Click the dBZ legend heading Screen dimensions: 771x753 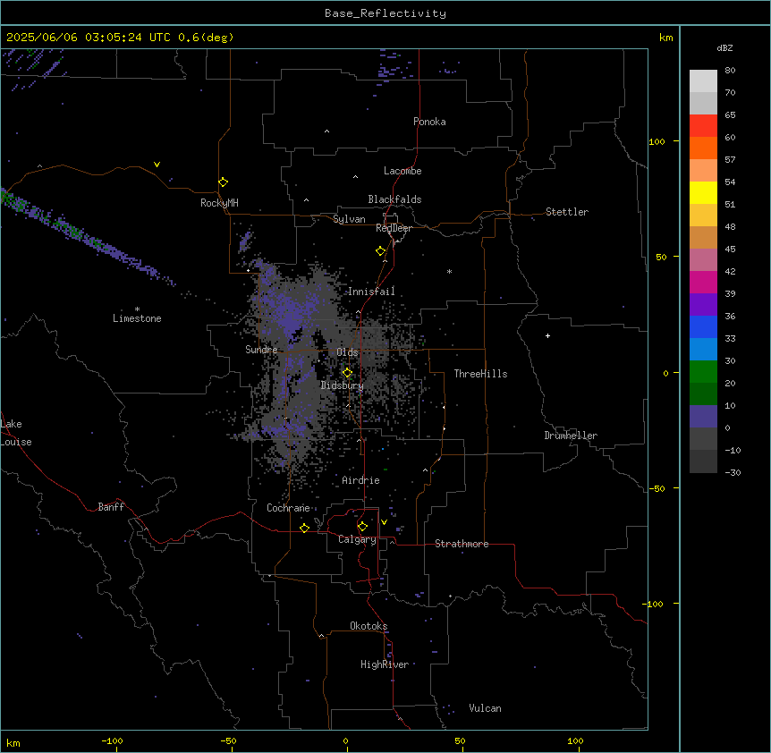724,48
